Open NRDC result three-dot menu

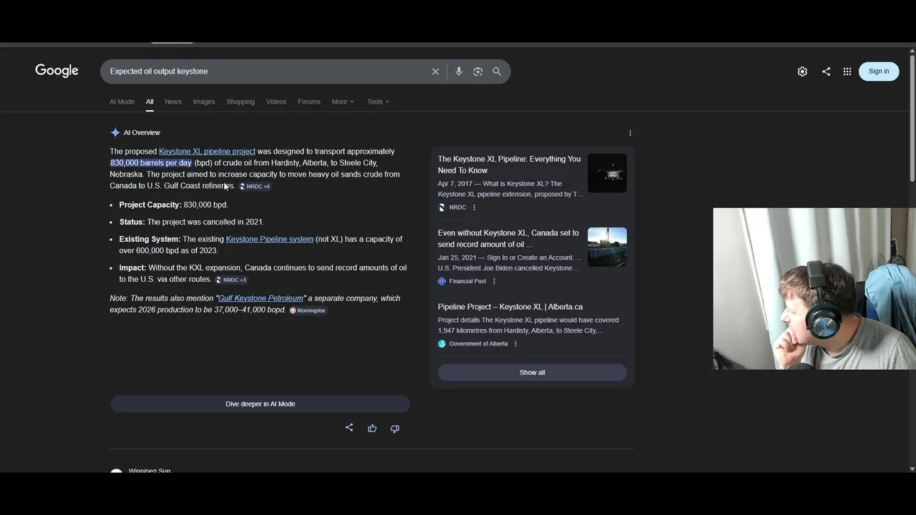474,207
